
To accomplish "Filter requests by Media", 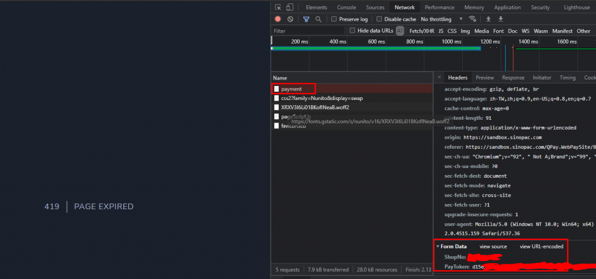I will coord(481,31).
